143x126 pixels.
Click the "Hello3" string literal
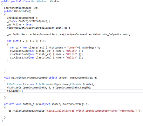pos(71,58)
